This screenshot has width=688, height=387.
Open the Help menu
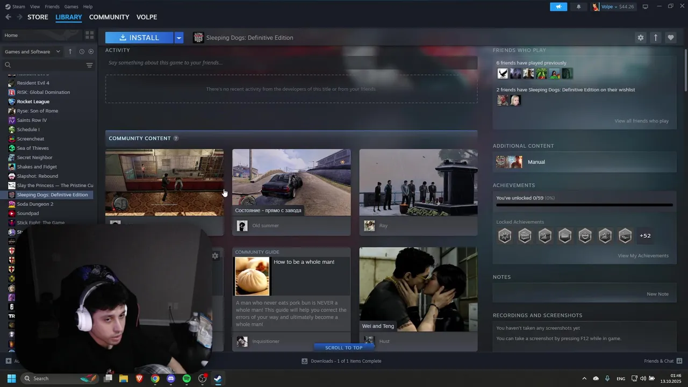(88, 6)
